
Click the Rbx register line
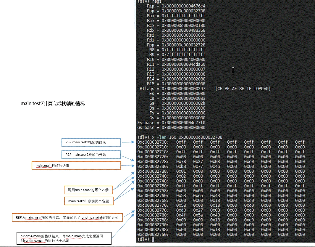coord(176,20)
